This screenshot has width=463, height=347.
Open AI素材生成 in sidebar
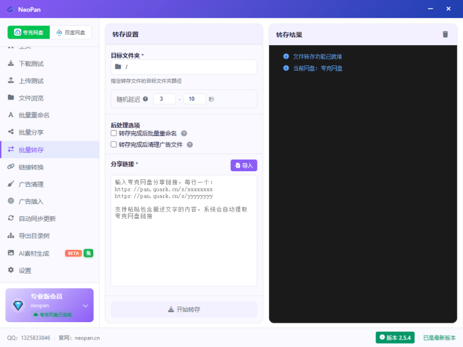coord(34,253)
